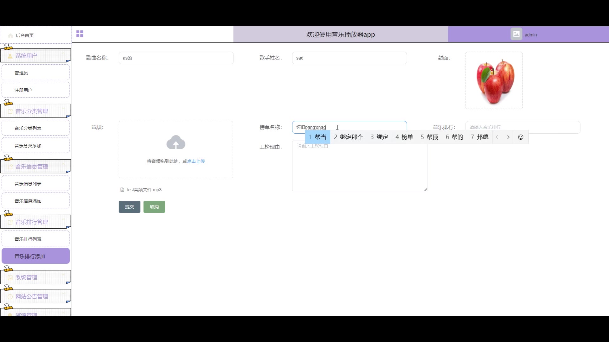Viewport: 609px width, 342px height.
Task: Go to previous IME candidate page
Action: pyautogui.click(x=497, y=137)
